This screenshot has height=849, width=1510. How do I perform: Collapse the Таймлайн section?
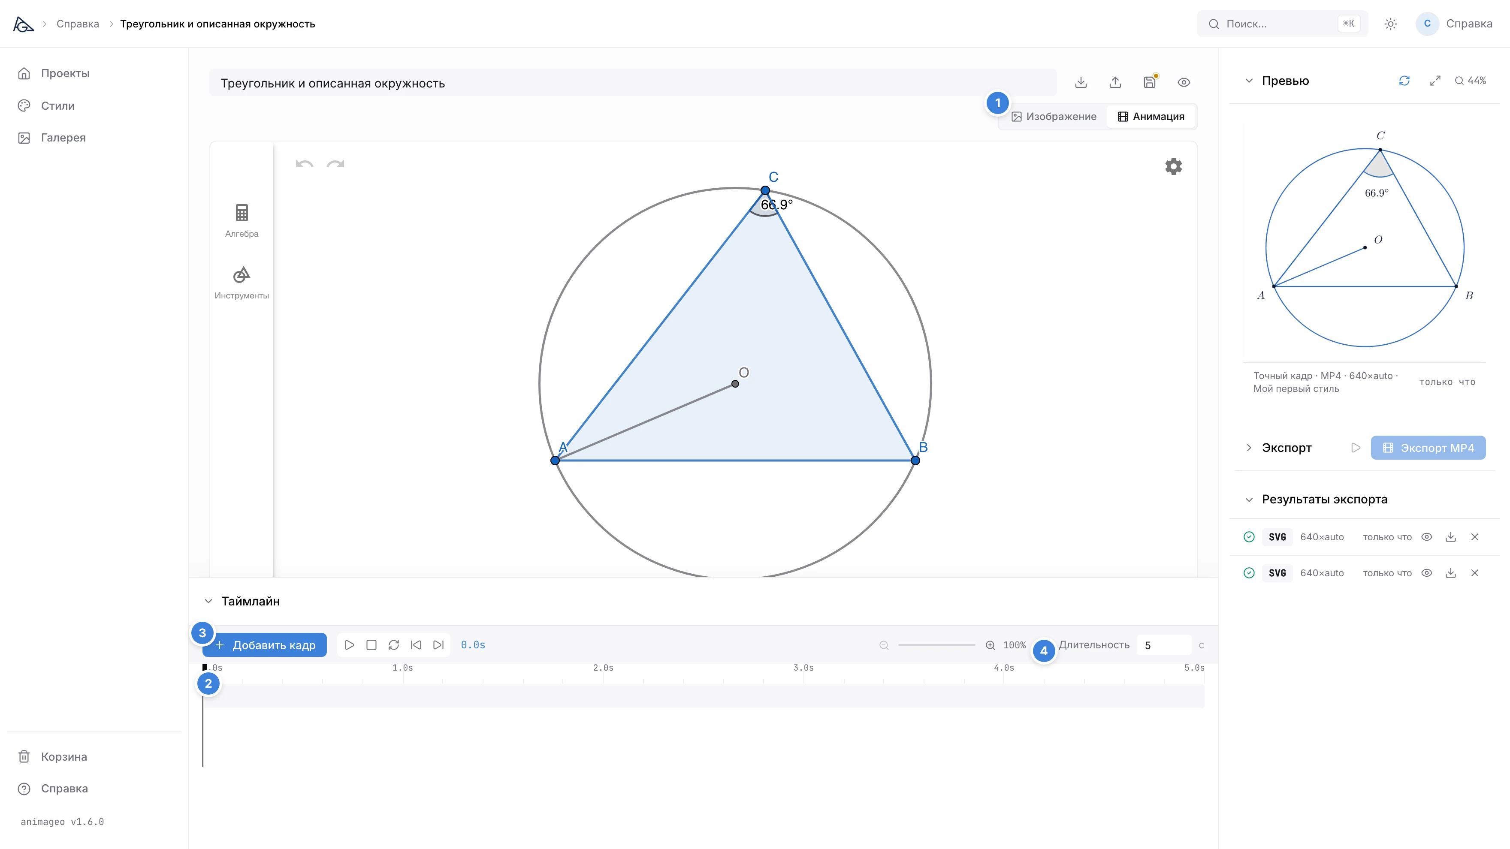pyautogui.click(x=208, y=601)
